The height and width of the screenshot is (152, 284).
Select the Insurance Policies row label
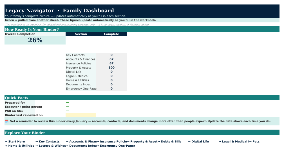79,63
